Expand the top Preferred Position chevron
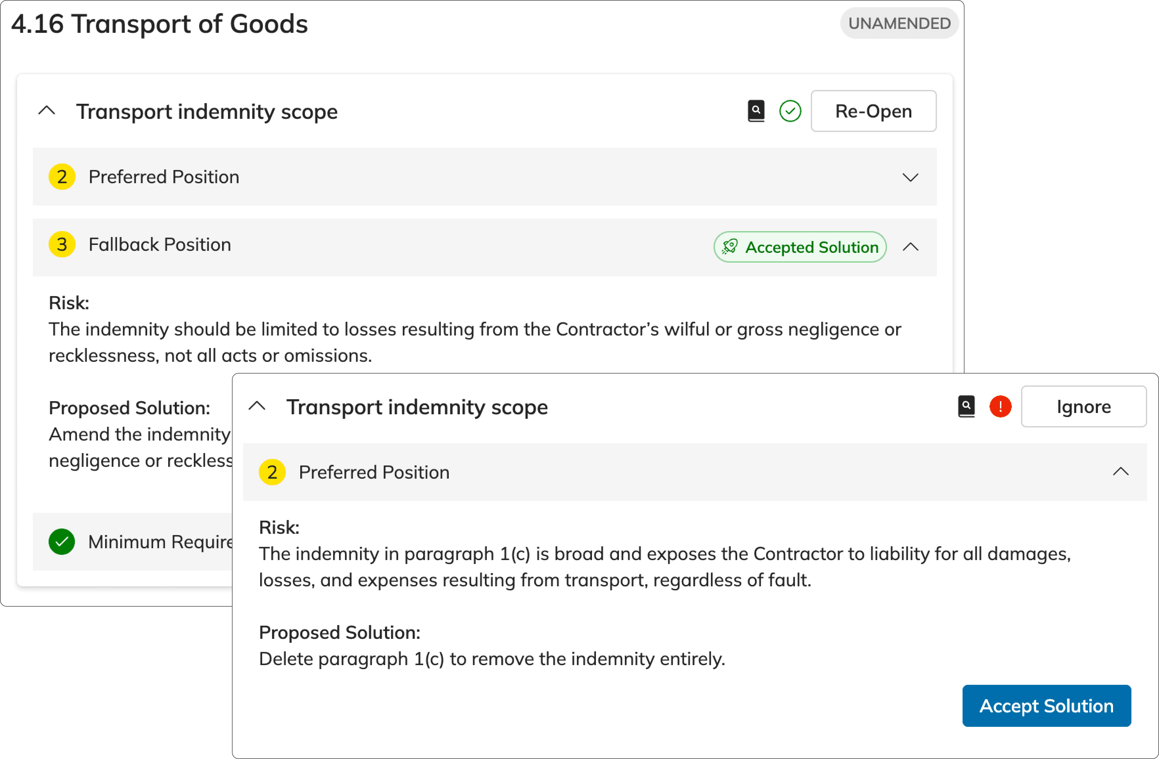1159x759 pixels. coord(910,177)
